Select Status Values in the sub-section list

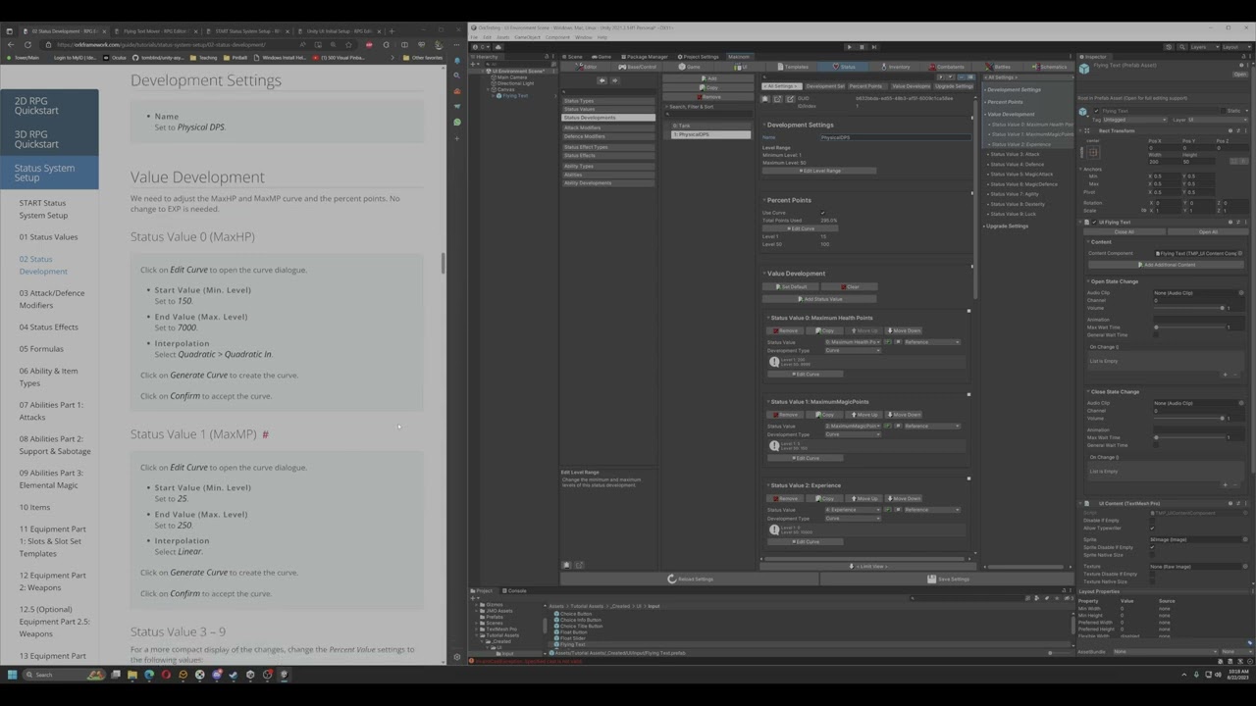(607, 109)
